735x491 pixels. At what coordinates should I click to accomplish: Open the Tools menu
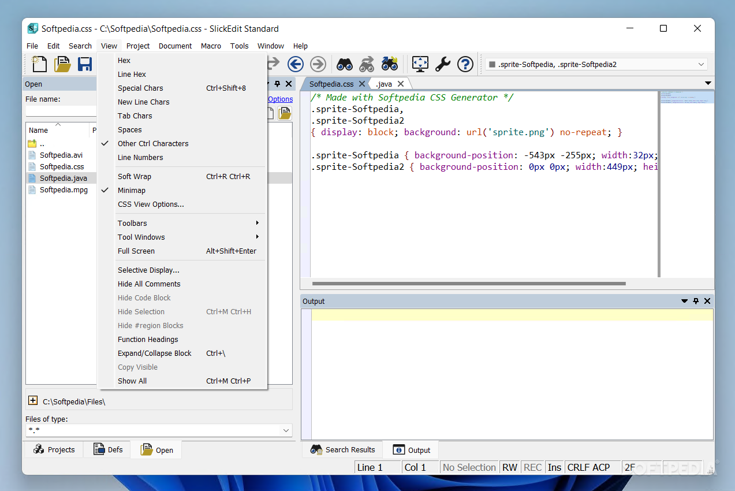(x=239, y=46)
